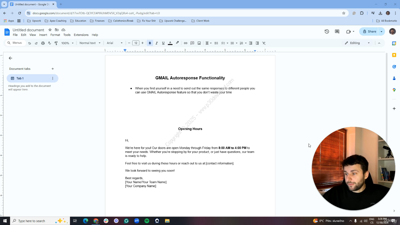Open Google Maps in side panel
This screenshot has height=225, width=400.
pos(394,90)
